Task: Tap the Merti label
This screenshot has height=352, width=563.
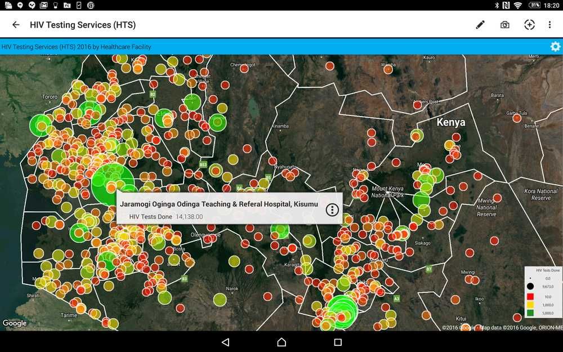Action: [x=534, y=57]
